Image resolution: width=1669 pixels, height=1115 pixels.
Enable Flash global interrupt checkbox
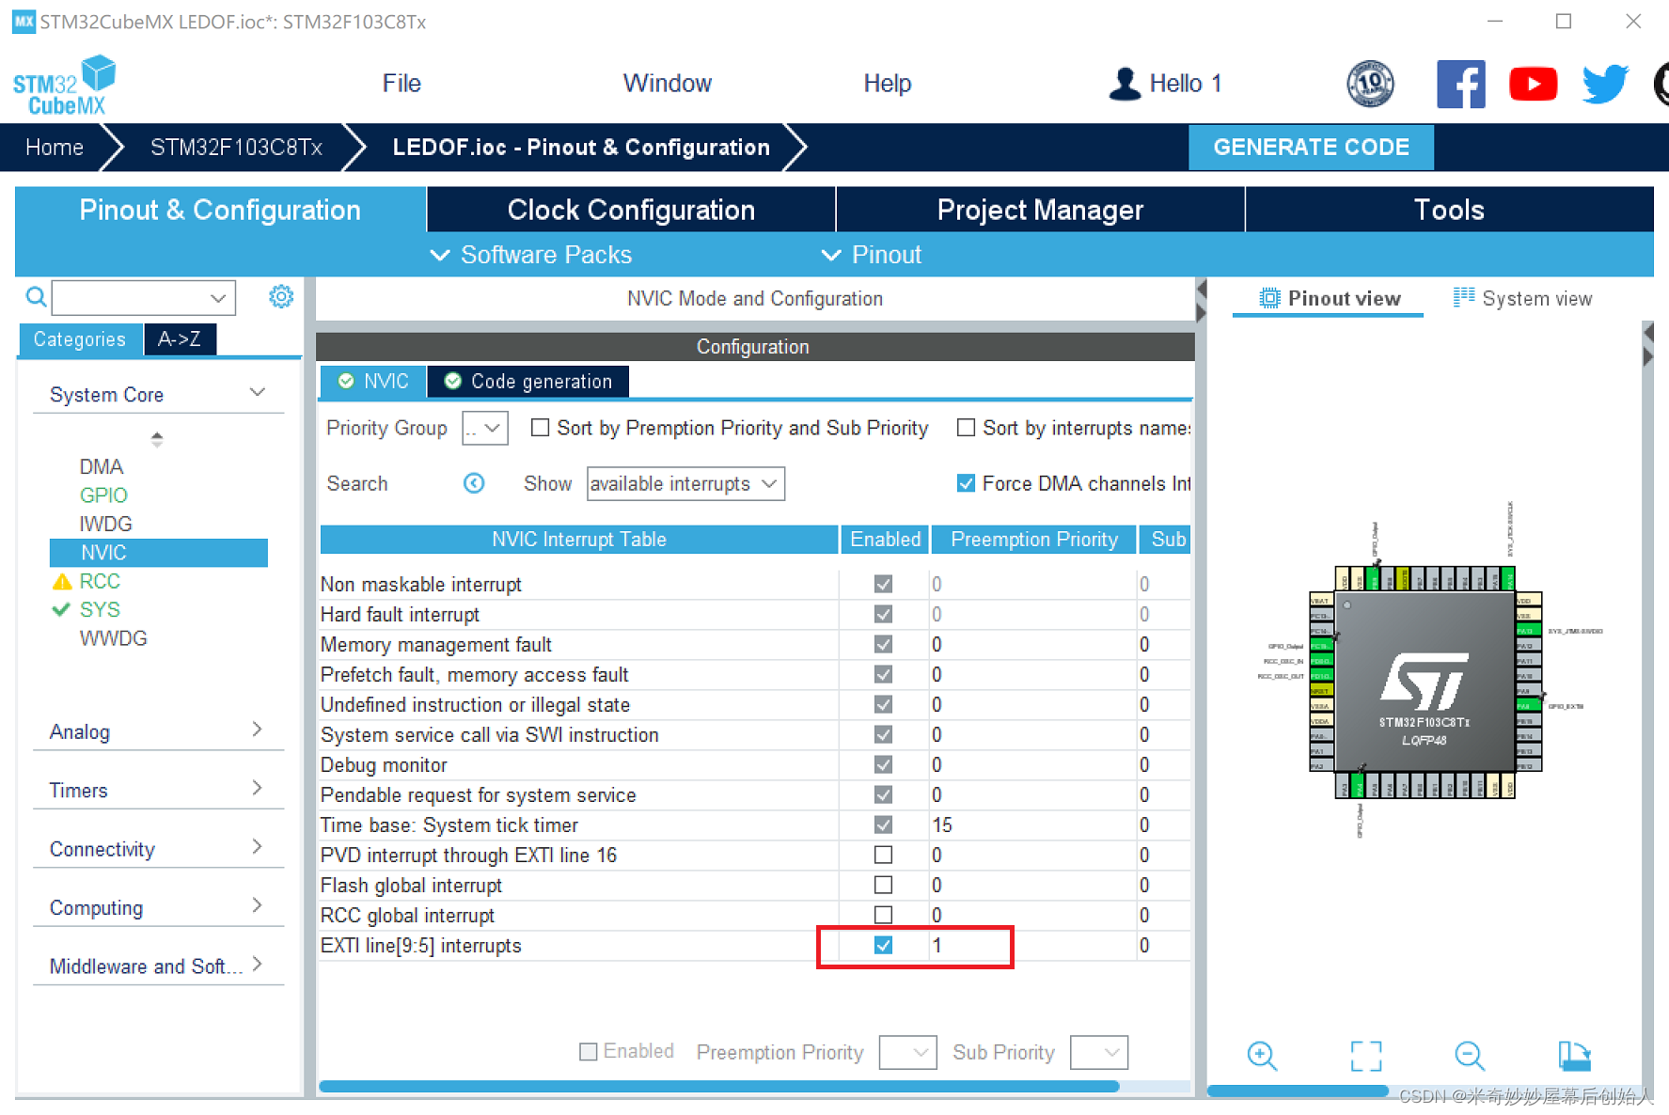tap(883, 885)
